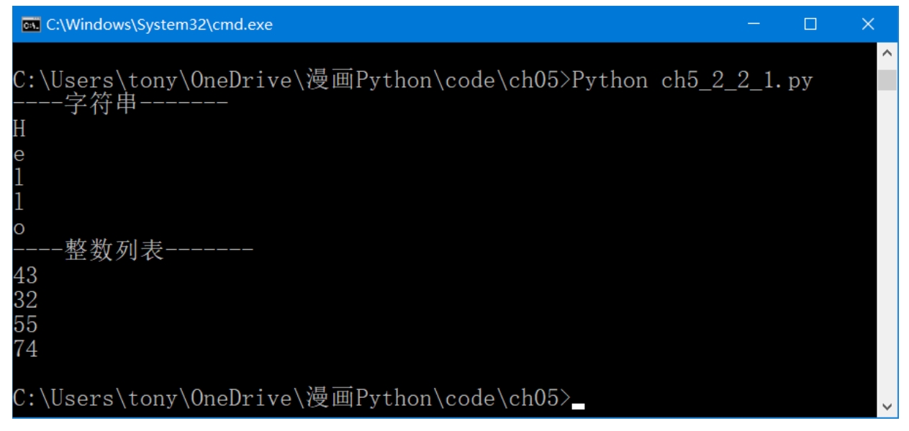Click the output letter 'H'
The height and width of the screenshot is (431, 909).
pyautogui.click(x=19, y=130)
